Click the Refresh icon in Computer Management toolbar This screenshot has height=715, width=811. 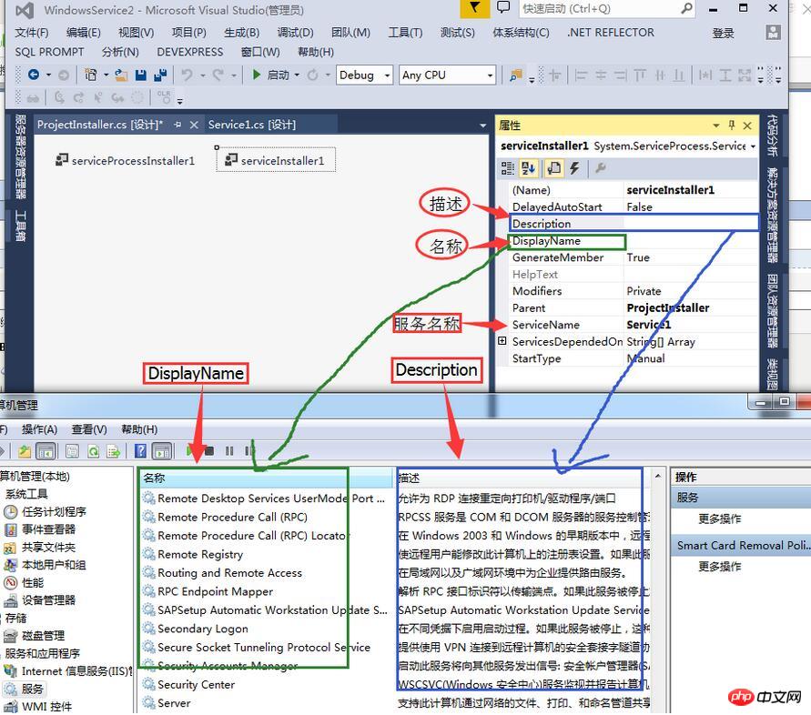tap(93, 451)
